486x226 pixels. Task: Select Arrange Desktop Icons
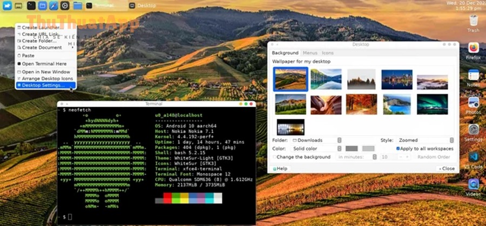45,79
